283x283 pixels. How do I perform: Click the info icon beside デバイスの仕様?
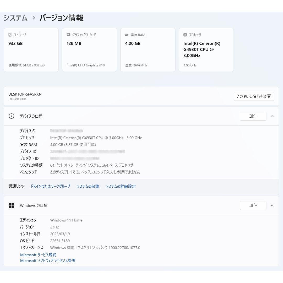click(x=11, y=116)
